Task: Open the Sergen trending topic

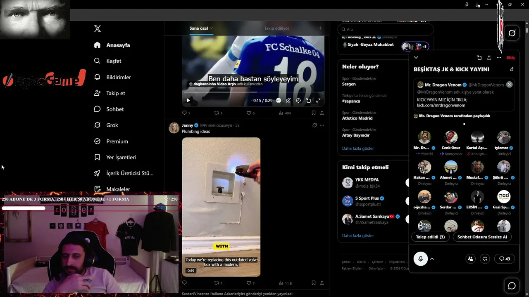Action: (349, 84)
